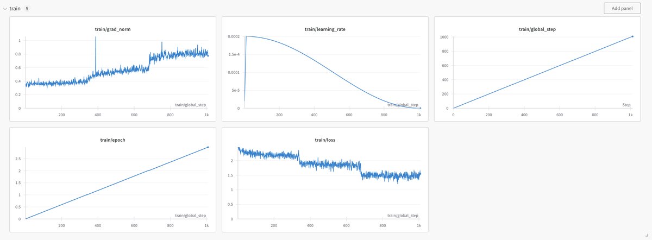Viewport: 652px width, 240px height.
Task: Click the panel count badge showing 5
Action: [x=27, y=9]
